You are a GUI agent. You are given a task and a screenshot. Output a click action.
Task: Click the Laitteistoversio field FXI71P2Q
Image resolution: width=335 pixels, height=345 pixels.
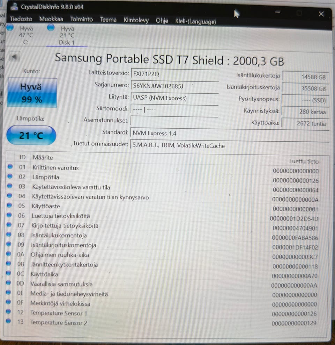point(174,74)
